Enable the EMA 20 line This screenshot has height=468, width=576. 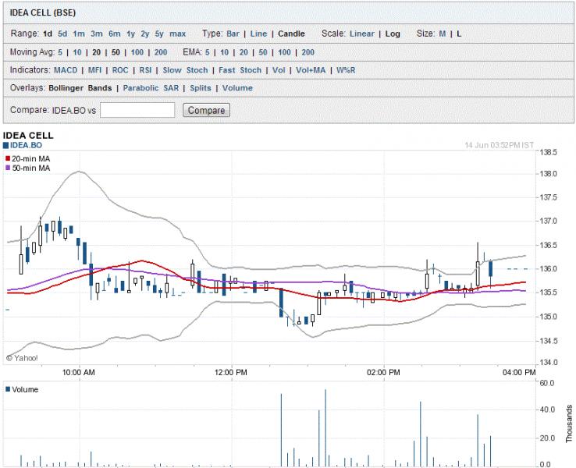[x=244, y=52]
